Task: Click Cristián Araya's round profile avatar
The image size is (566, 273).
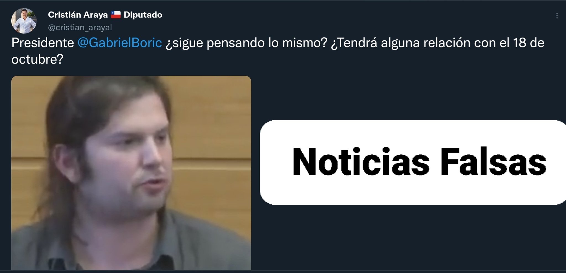Action: coord(24,21)
